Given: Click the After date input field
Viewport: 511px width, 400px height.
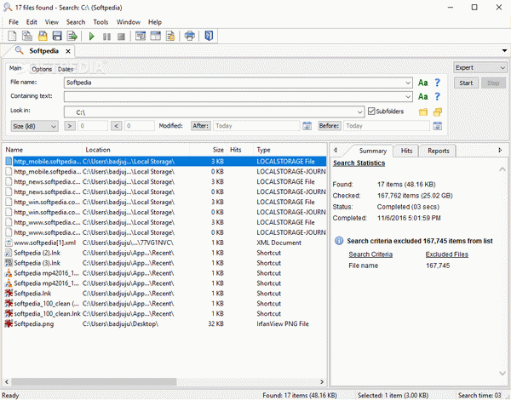Looking at the screenshot, I should pos(256,126).
